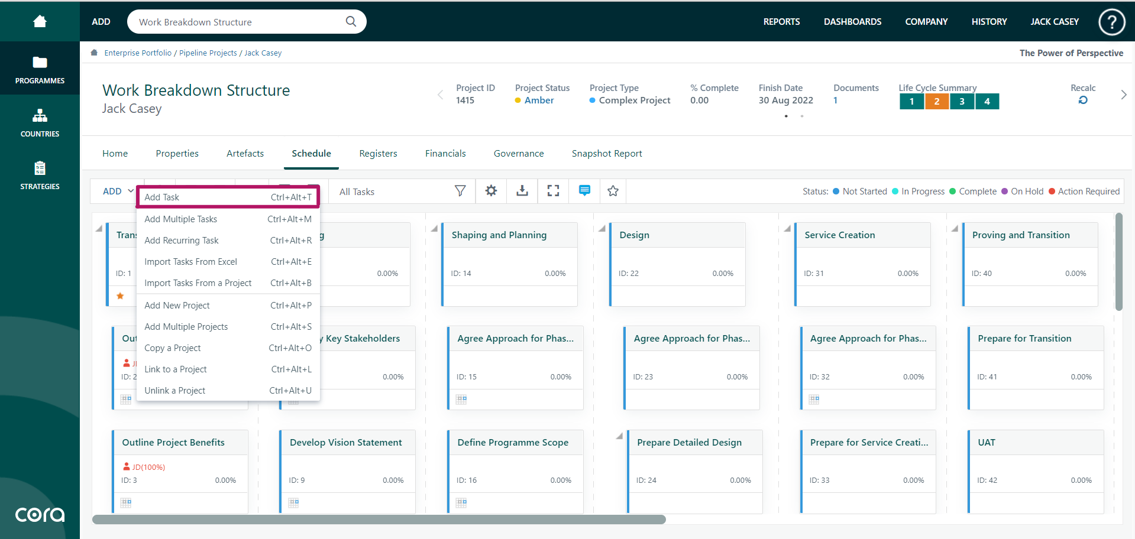Open the help question mark icon

click(1111, 22)
